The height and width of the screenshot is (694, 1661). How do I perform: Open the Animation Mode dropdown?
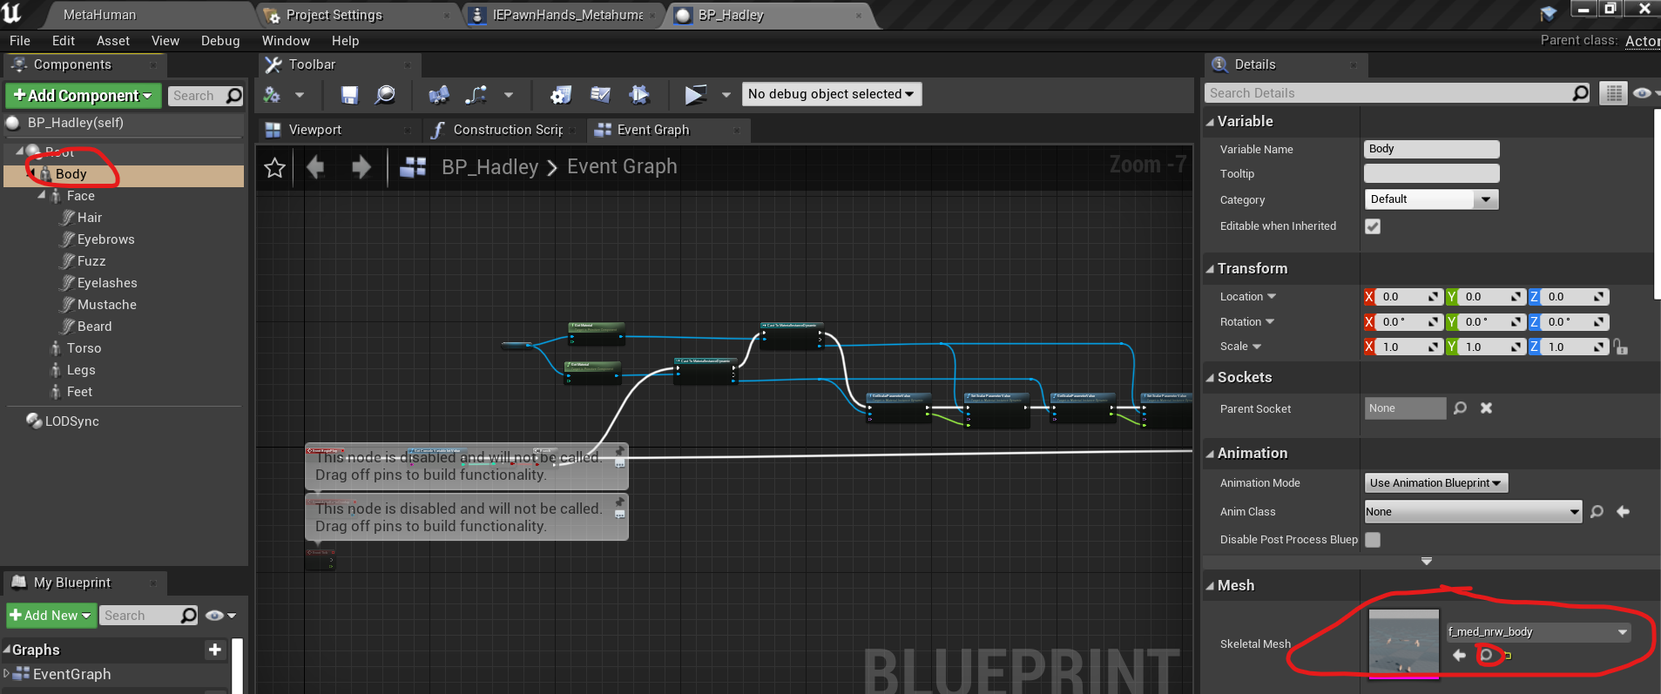tap(1435, 483)
